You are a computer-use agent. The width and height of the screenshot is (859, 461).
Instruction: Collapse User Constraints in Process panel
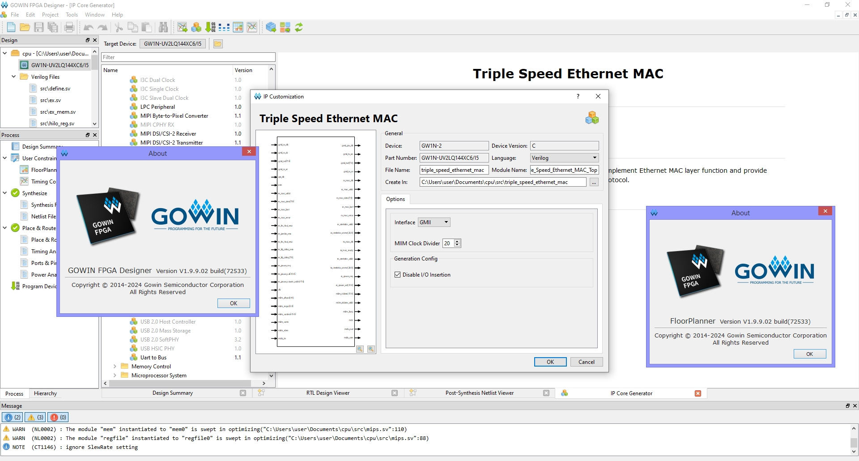point(5,158)
